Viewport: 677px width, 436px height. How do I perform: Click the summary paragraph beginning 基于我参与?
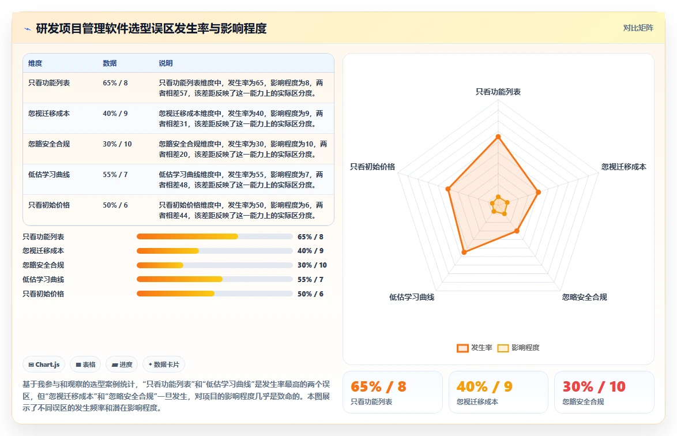click(x=176, y=396)
